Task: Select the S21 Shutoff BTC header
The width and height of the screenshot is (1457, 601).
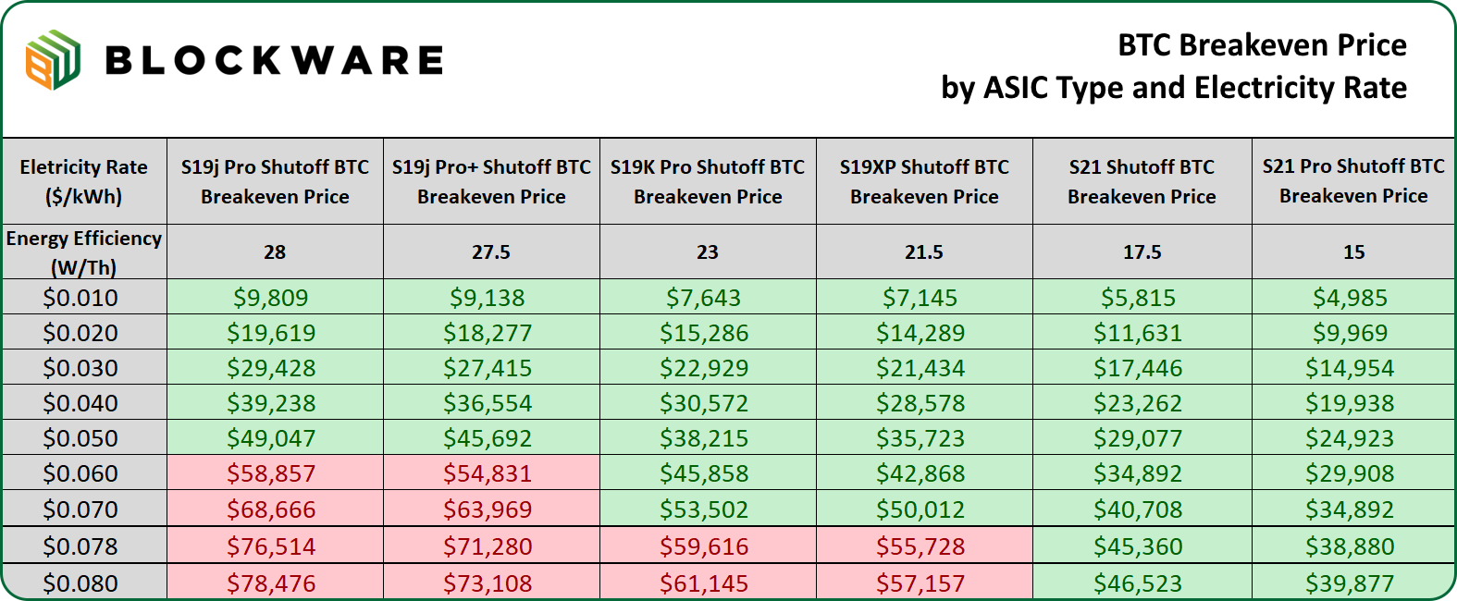Action: tap(1142, 181)
